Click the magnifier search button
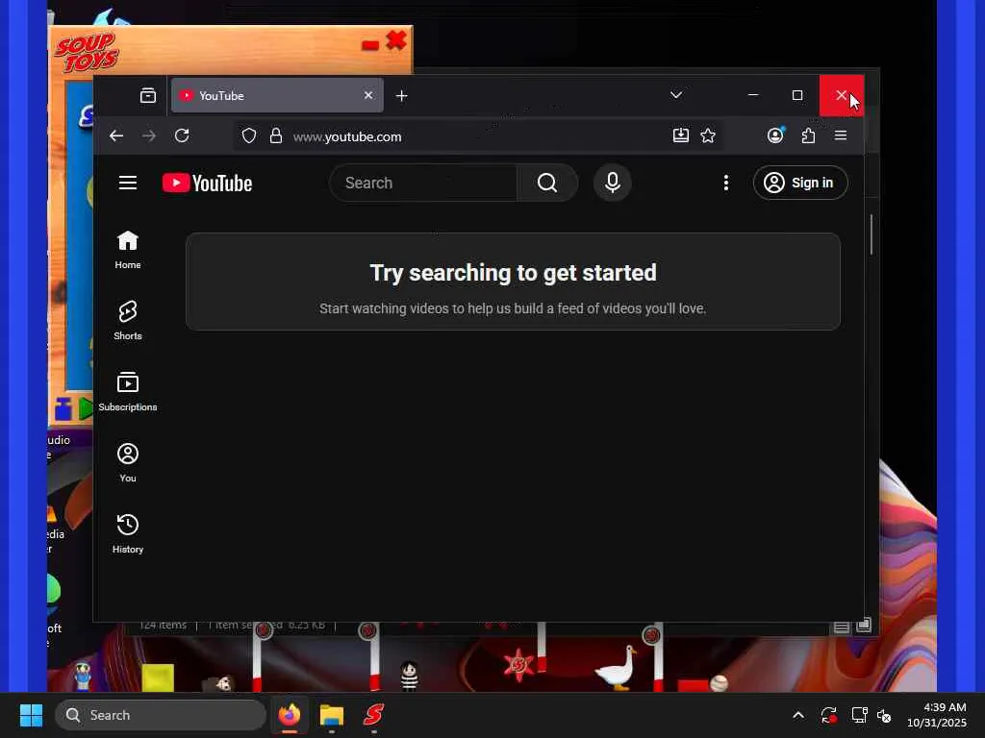The width and height of the screenshot is (985, 738). [547, 183]
